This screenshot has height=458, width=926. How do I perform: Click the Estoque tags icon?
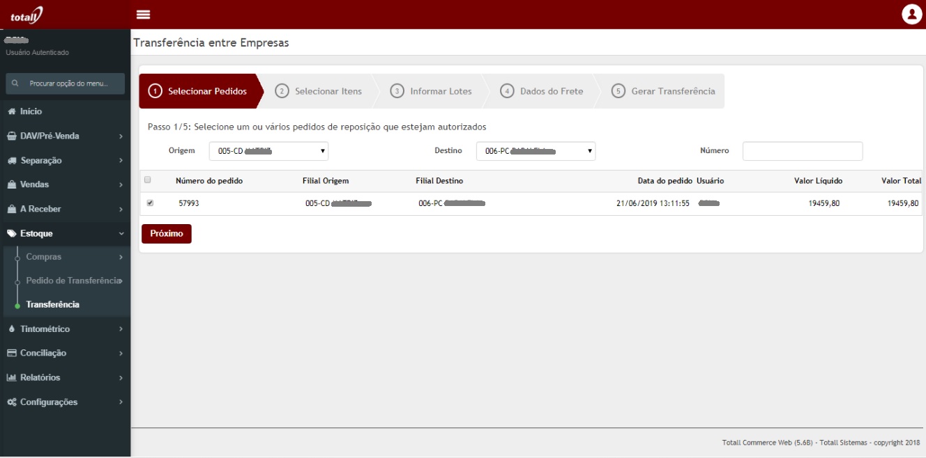[12, 234]
